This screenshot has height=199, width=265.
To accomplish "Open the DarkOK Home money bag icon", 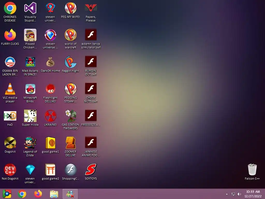I will [x=50, y=64].
